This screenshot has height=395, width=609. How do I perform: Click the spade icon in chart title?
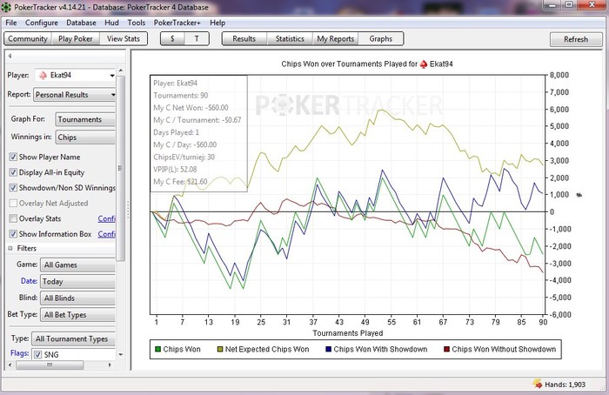click(424, 64)
